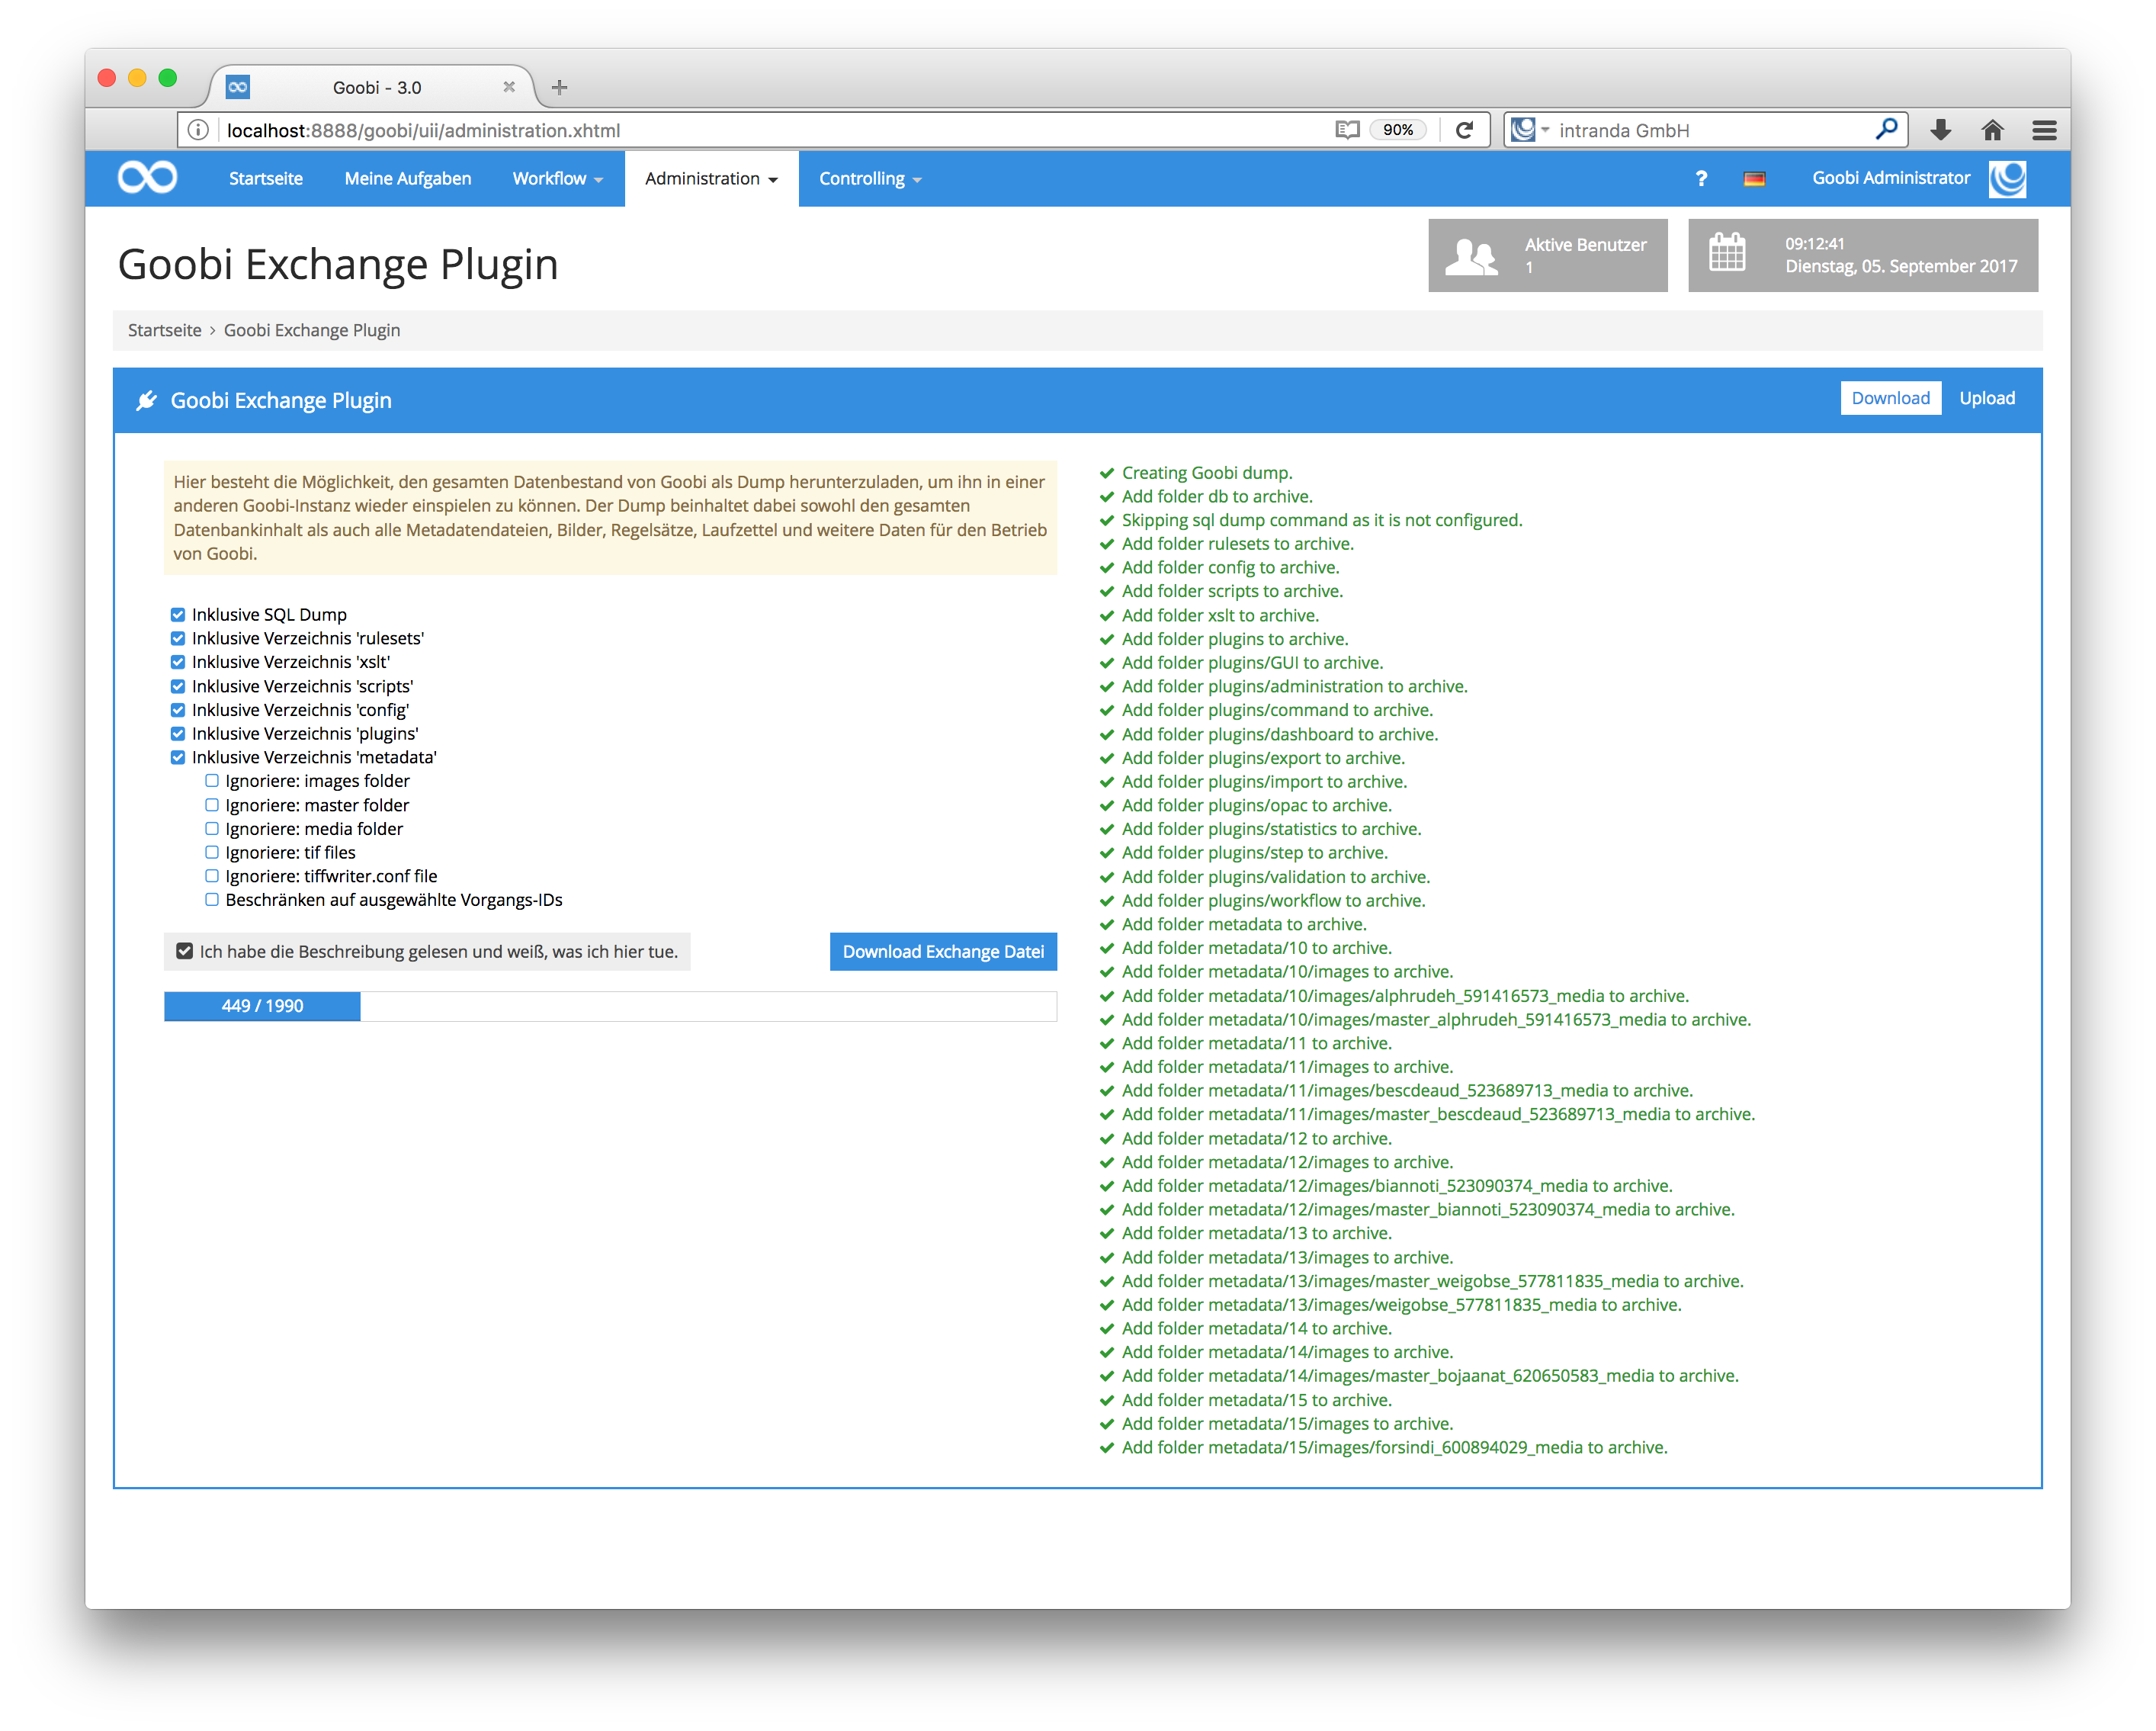Screen dimensions: 2156x1731
Task: Reload the page with refresh icon
Action: (1464, 130)
